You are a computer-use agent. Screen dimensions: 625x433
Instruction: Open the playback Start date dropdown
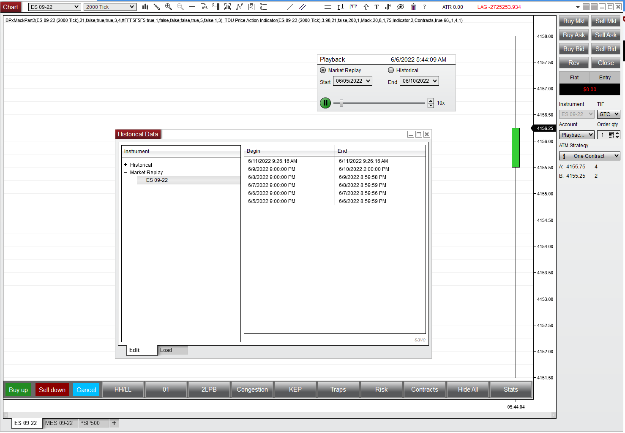tap(352, 81)
